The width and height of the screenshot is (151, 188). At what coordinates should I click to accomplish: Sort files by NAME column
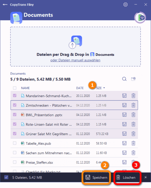click(x=25, y=88)
